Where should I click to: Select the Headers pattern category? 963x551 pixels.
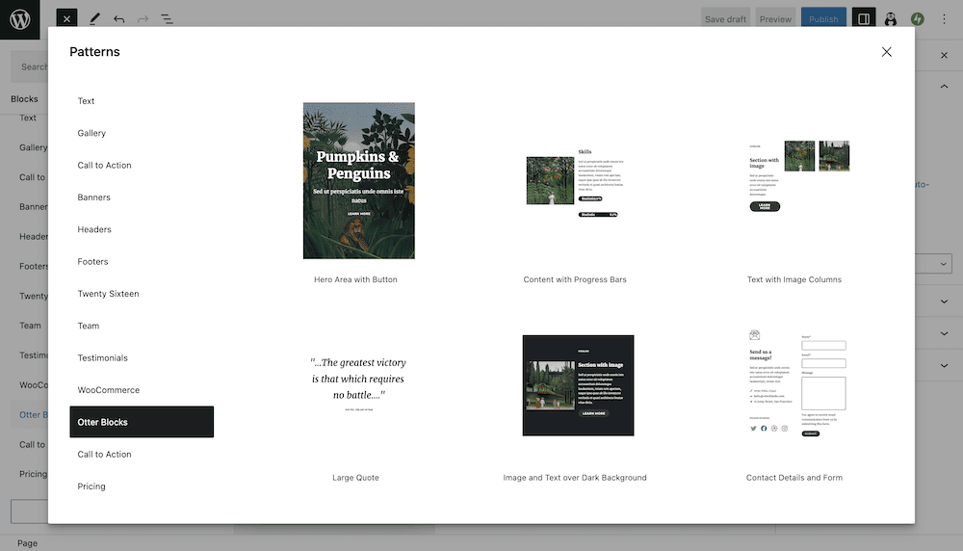(142, 229)
